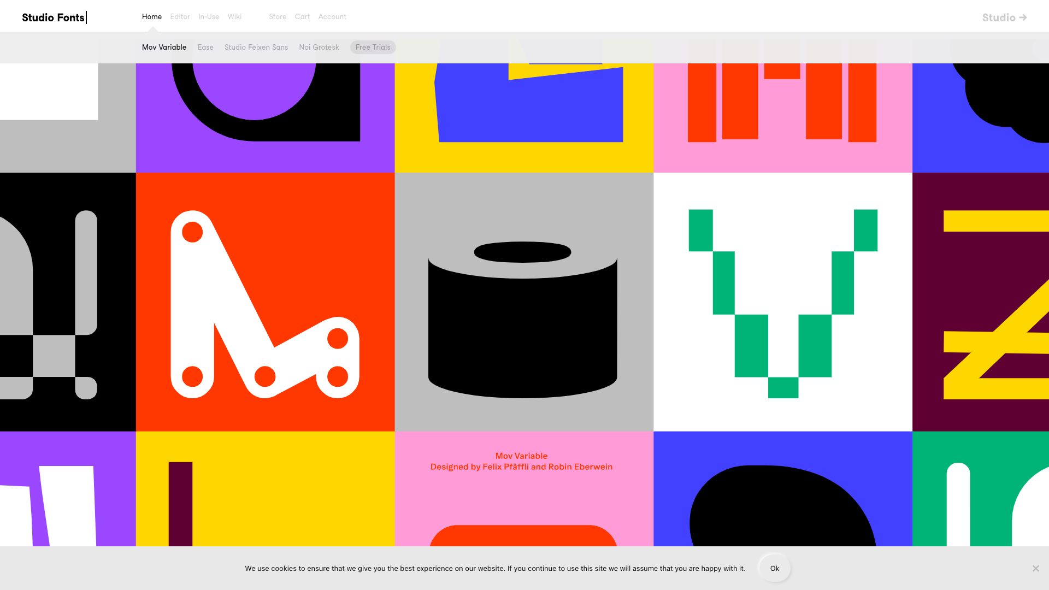
Task: Open the Wiki page
Action: tap(234, 16)
